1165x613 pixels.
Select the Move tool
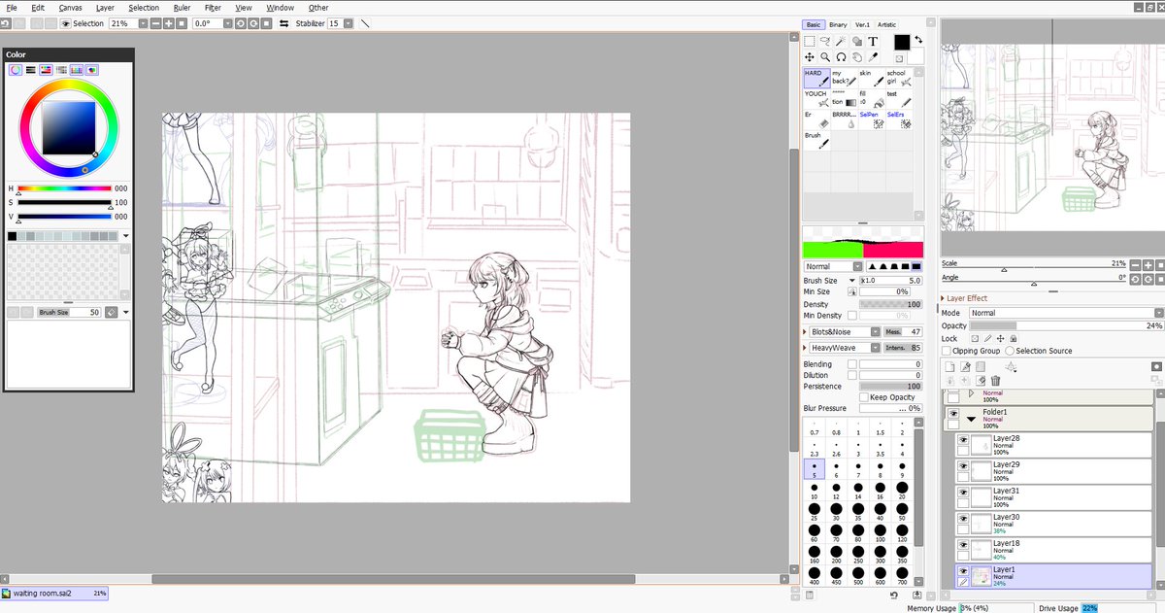pos(810,57)
